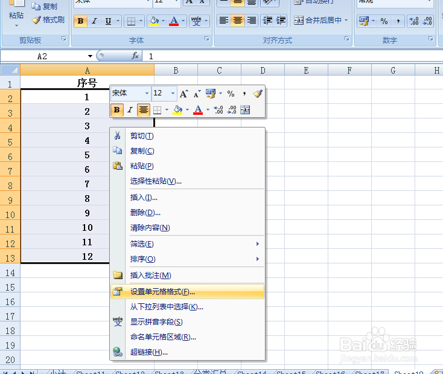Open the 合并后居中 dropdown arrow
Viewport: 443px width, 374px height.
[346, 21]
